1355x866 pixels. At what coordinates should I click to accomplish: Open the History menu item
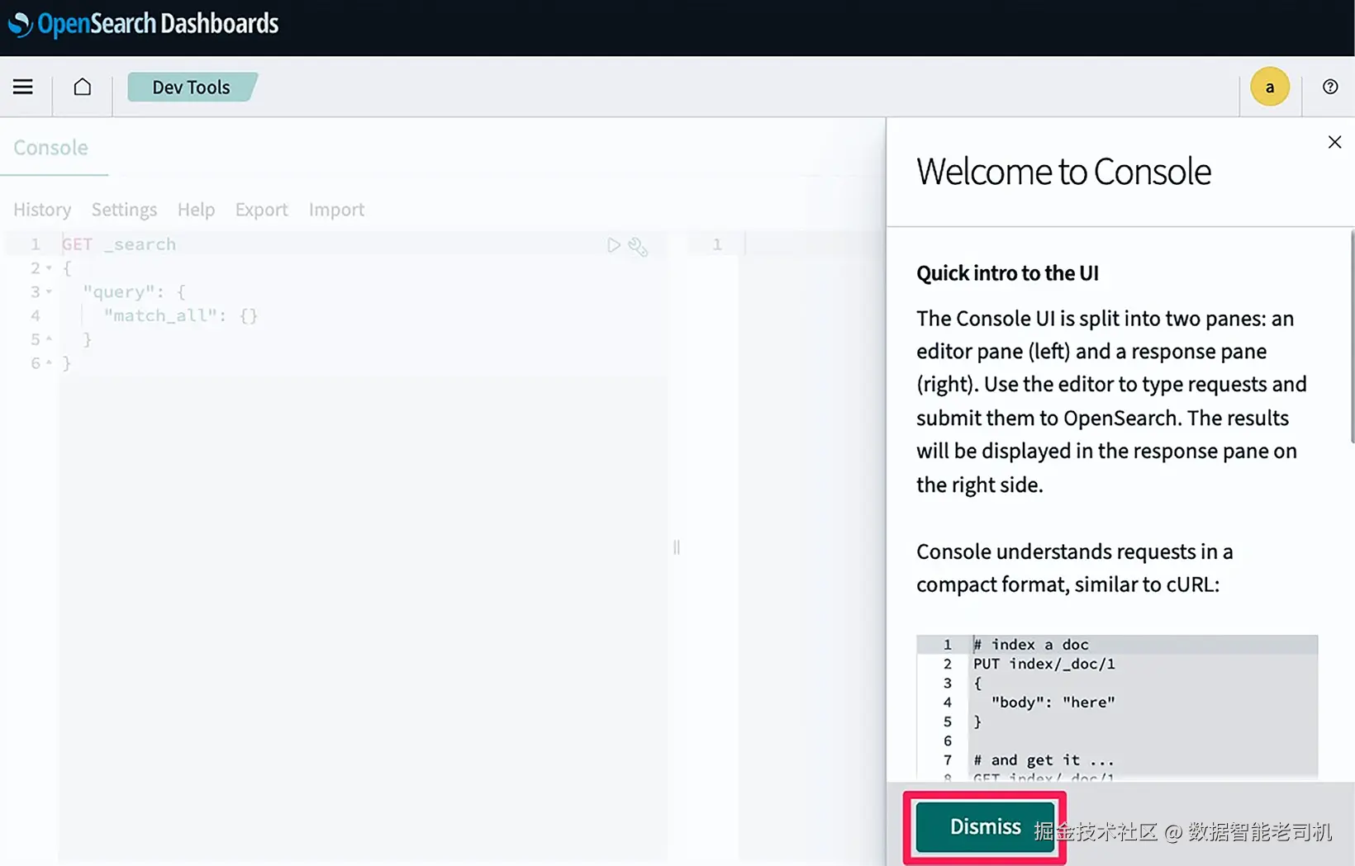[42, 210]
